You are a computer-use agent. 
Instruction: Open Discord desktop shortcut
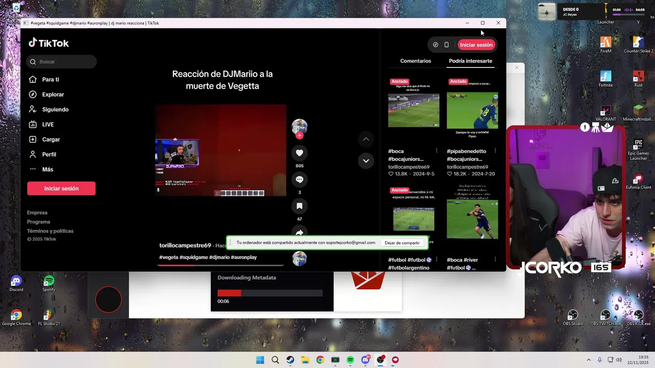[16, 284]
